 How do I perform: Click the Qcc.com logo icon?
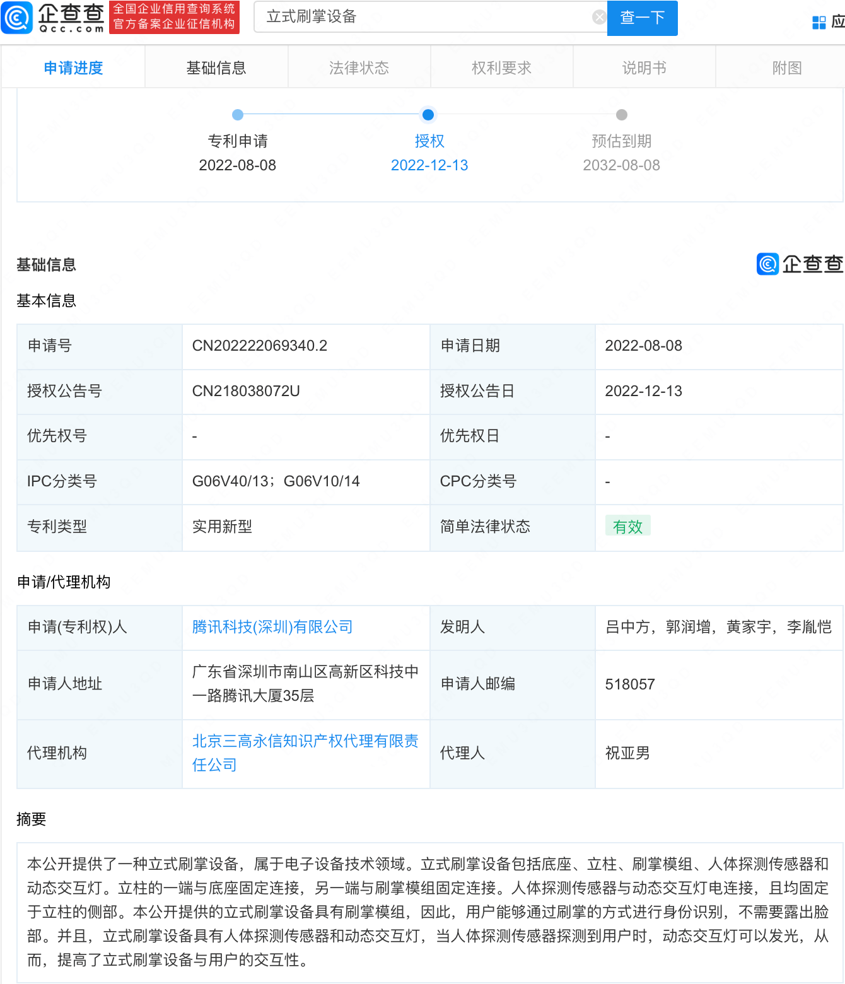point(17,17)
